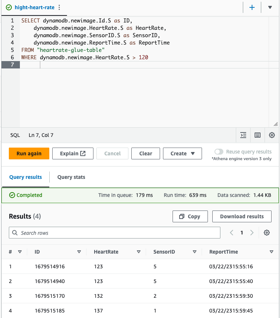Click HeartRate value 137
280x318 pixels.
point(98,311)
